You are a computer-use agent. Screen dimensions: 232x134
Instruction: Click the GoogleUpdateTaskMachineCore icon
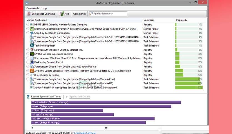click(x=32, y=79)
